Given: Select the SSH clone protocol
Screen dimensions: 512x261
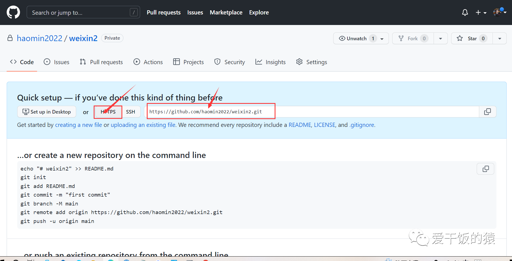Looking at the screenshot, I should click(131, 112).
